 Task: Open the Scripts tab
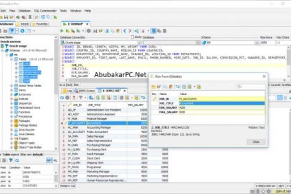[23, 23]
